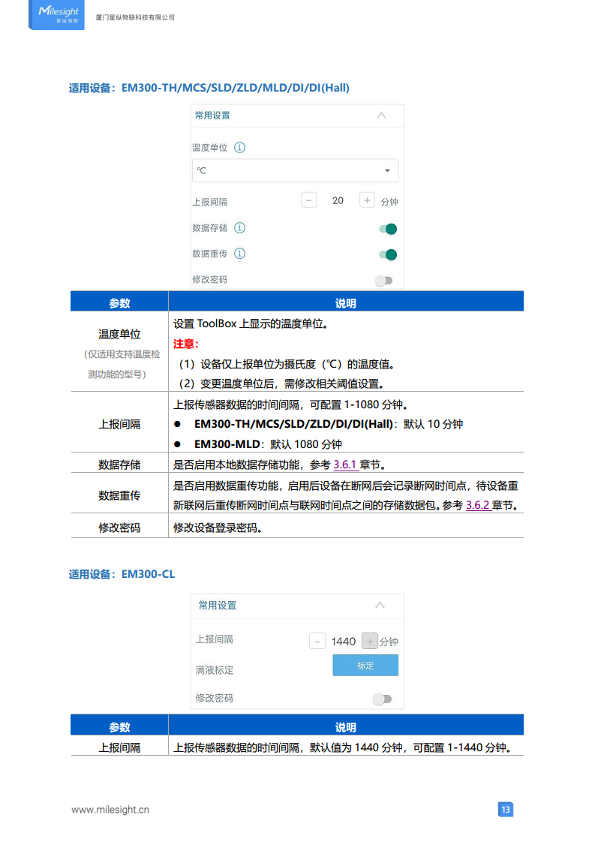Image resolution: width=595 pixels, height=842 pixels.
Task: Click EM300-MLD: 默认 1080 分钟 bullet
Action: pyautogui.click(x=268, y=444)
